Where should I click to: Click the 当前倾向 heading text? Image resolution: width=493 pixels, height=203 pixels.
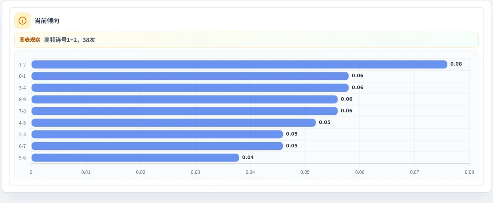(x=47, y=21)
